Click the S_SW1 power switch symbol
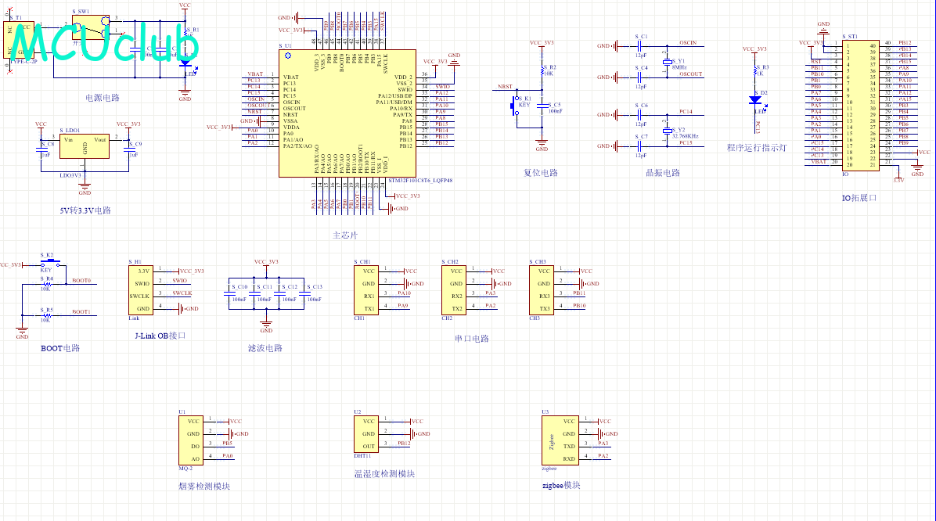This screenshot has height=521, width=936. [x=92, y=27]
